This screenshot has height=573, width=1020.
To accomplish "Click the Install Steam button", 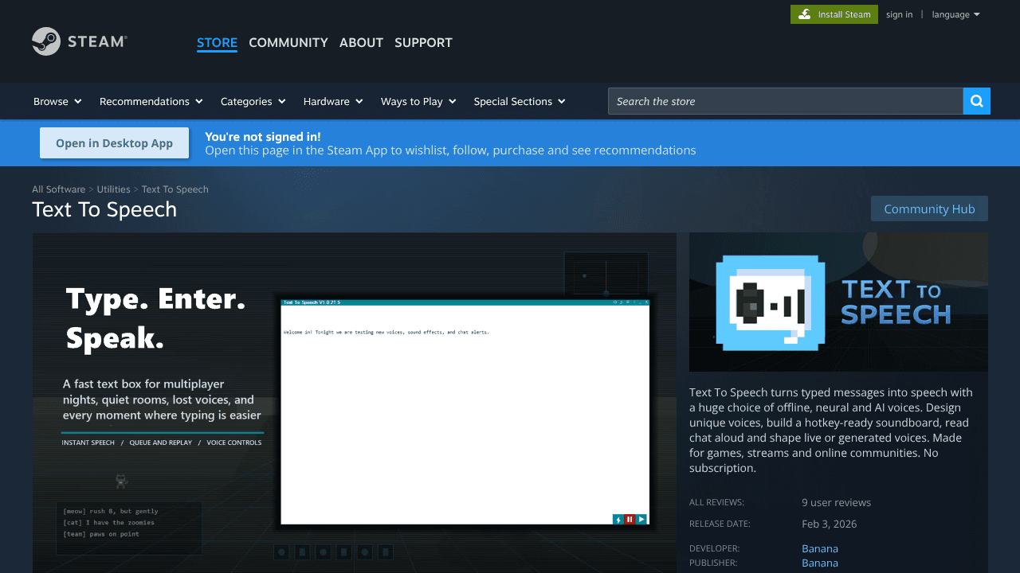I will point(834,14).
